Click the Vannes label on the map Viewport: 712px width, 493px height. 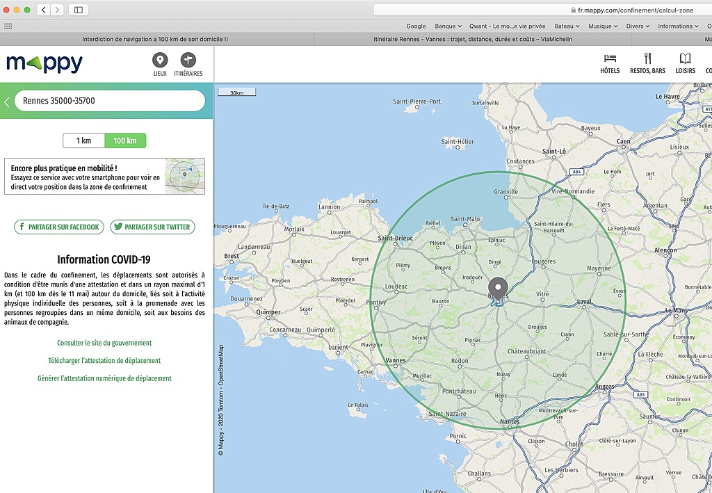[x=396, y=360]
